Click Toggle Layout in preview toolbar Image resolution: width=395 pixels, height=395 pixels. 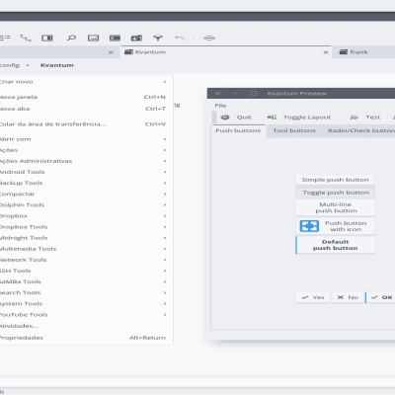[x=299, y=118]
